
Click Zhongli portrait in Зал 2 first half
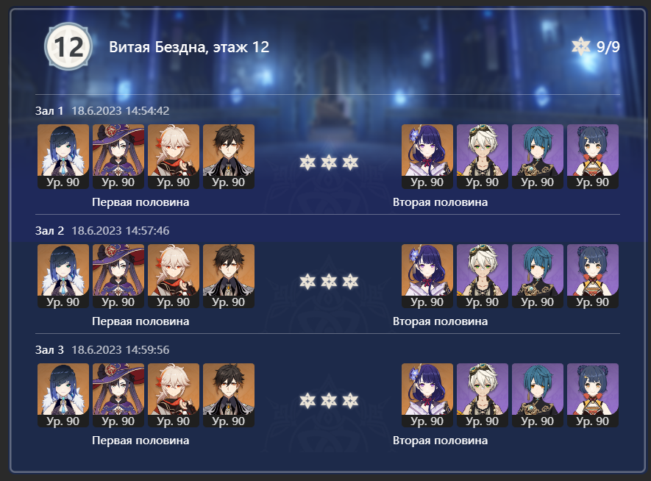(x=229, y=276)
